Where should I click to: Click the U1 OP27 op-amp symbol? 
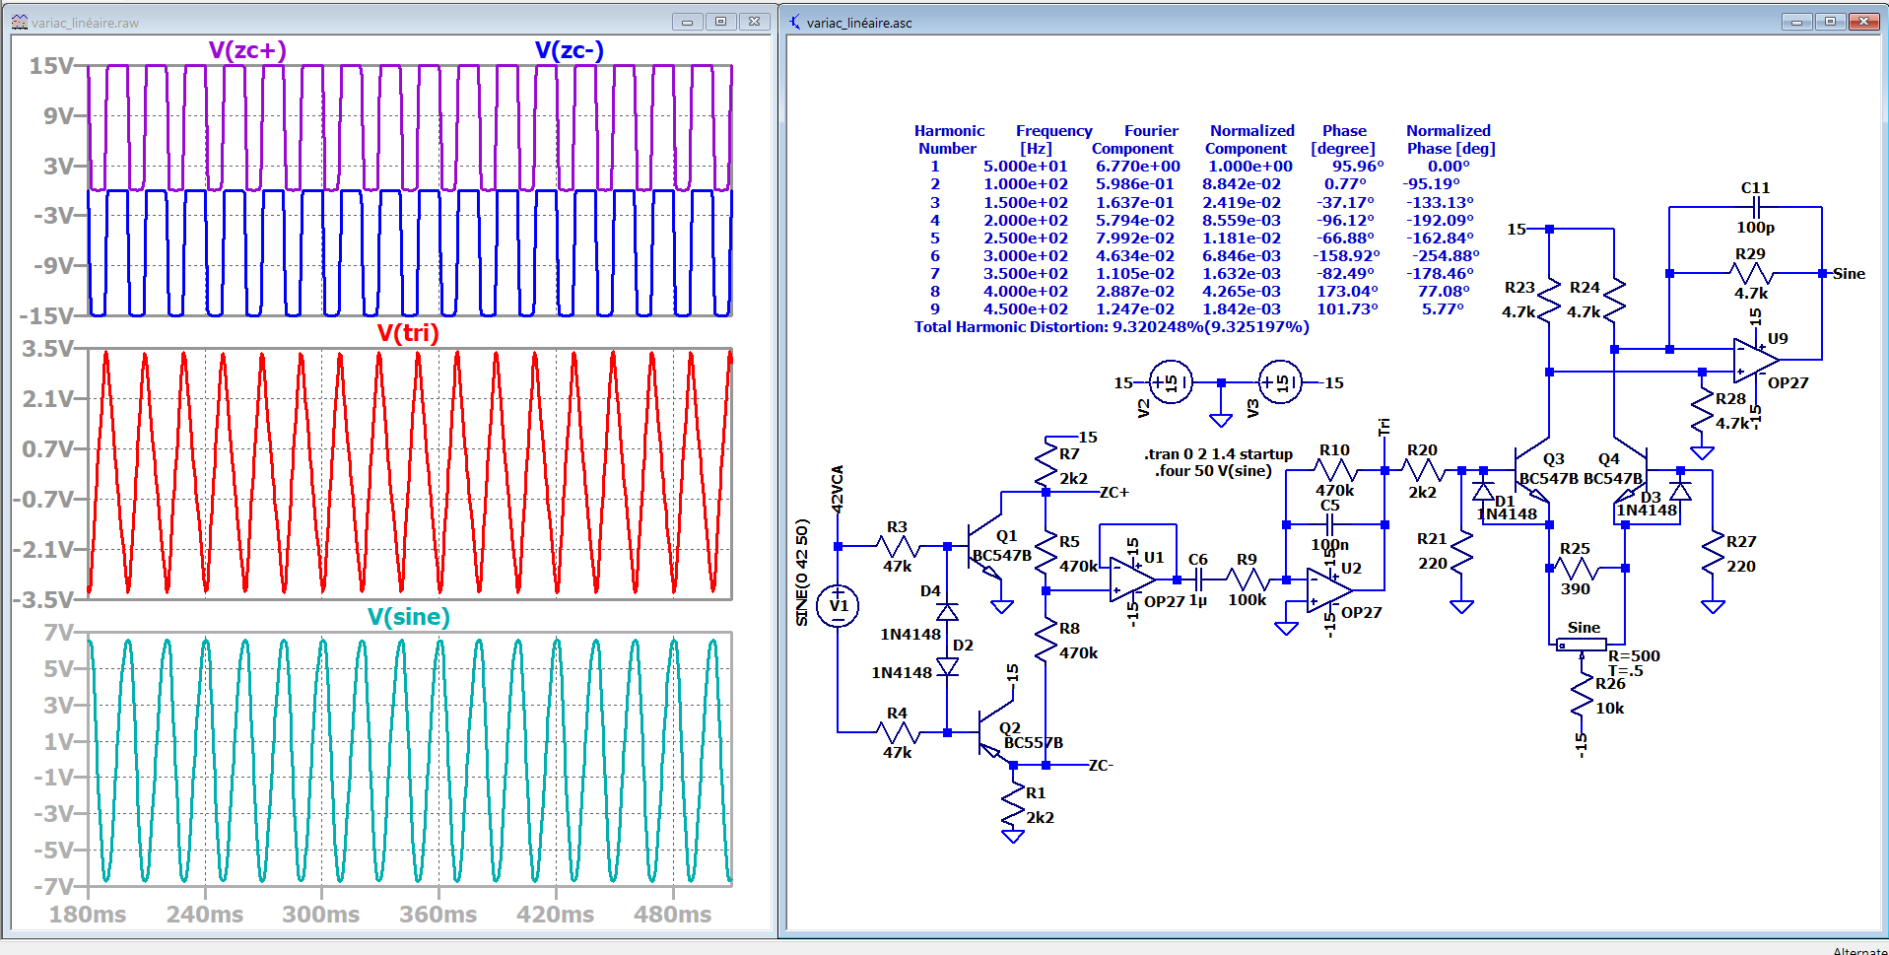pos(1131,579)
